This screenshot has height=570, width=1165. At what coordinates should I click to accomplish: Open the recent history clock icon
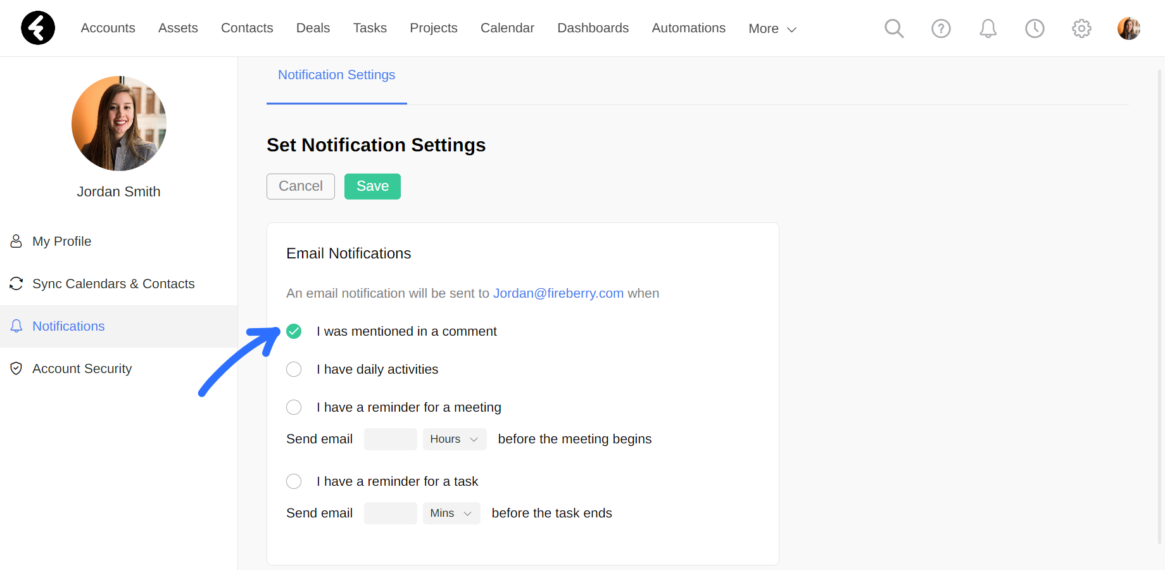1035,28
